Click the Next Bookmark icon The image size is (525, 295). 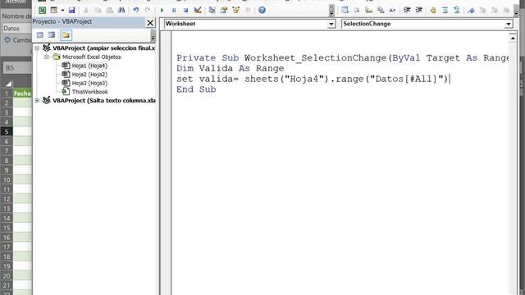pos(483,10)
